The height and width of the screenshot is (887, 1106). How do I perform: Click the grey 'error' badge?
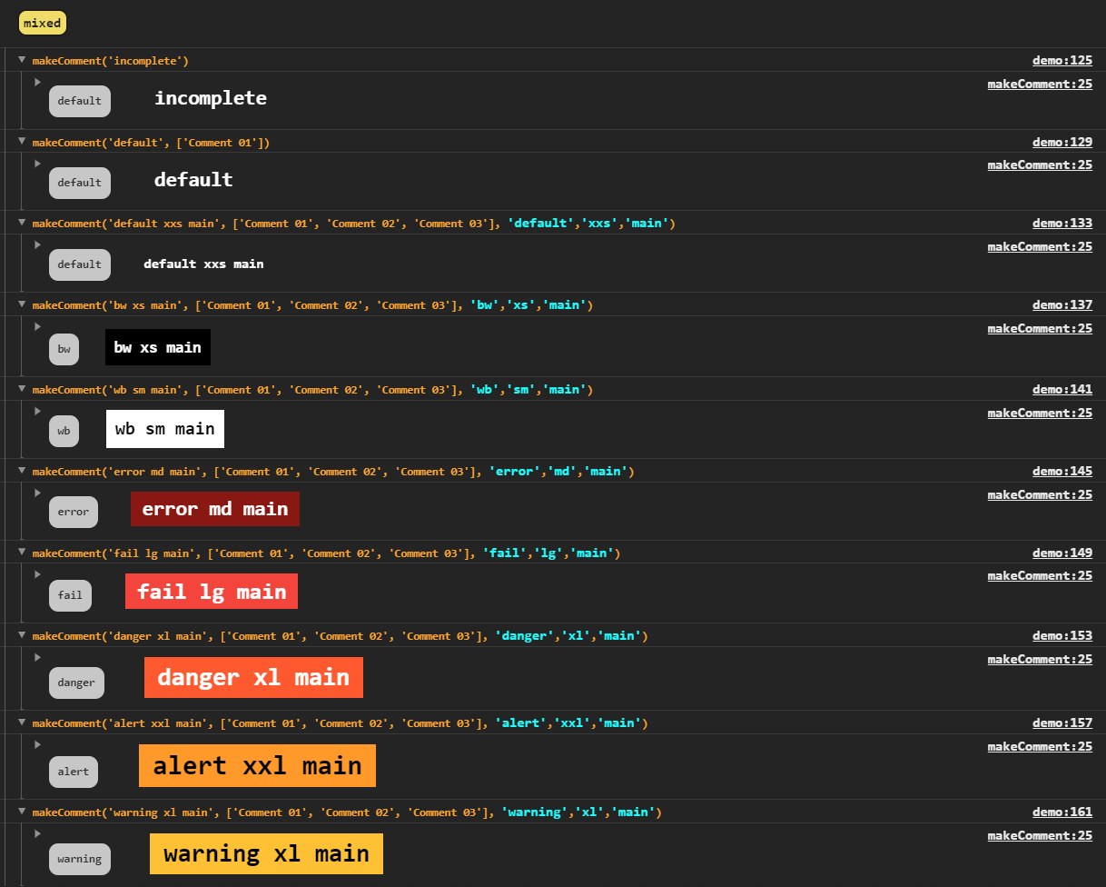click(x=74, y=512)
